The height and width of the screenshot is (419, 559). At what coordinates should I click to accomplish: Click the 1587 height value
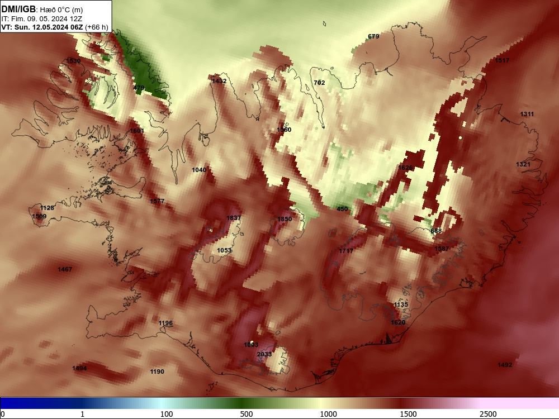[x=442, y=249]
